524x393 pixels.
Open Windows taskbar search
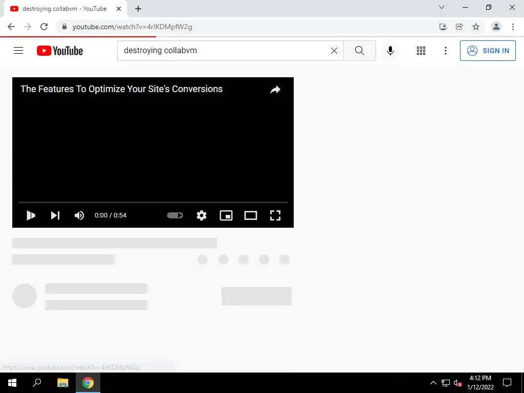pos(37,383)
